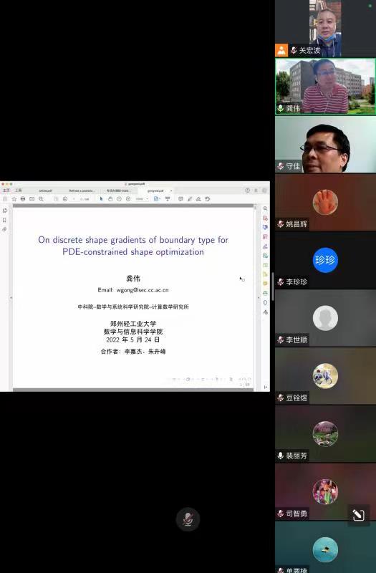Viewport: 376px width, 573px height.
Task: Click the host badge icon beside 关宏波
Action: pyautogui.click(x=281, y=50)
